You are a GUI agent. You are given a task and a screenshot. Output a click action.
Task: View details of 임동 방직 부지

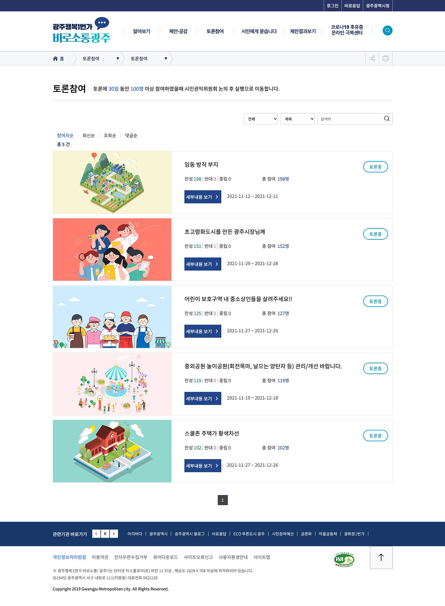click(203, 197)
